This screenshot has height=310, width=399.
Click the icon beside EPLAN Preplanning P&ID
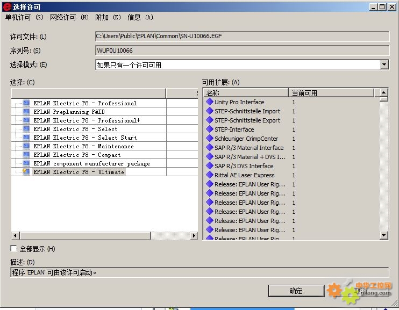(x=26, y=112)
